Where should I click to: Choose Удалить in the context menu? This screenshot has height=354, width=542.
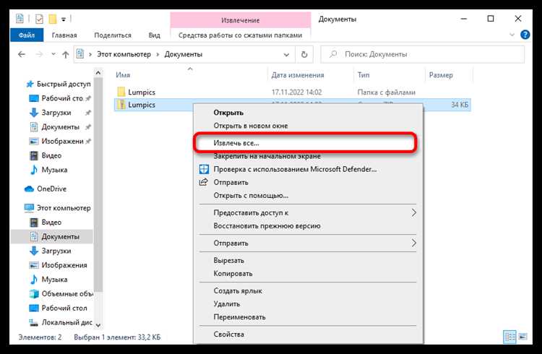click(x=226, y=304)
